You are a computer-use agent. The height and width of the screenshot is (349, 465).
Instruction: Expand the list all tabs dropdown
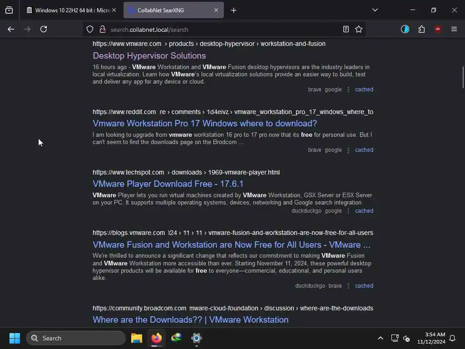point(375,10)
